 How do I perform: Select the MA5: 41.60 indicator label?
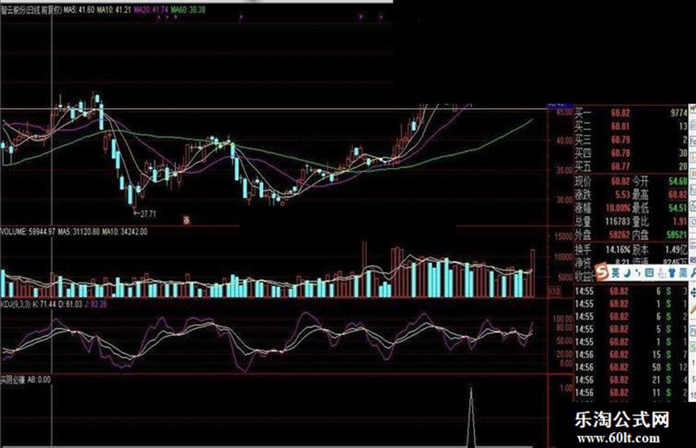79,10
